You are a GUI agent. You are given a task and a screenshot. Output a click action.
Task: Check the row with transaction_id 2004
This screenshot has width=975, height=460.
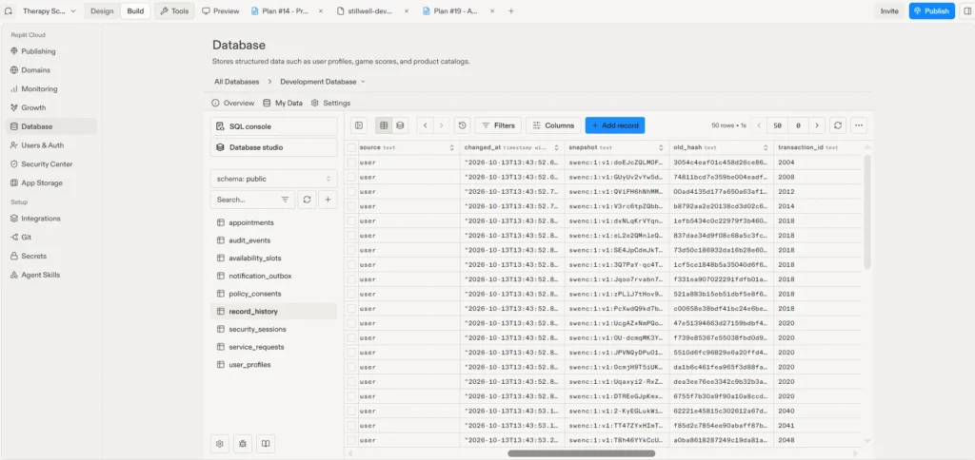[352, 162]
